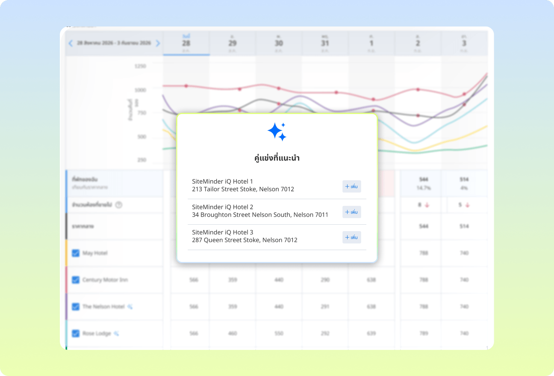Select the date 2 column header
Viewport: 554px width, 376px height.
point(418,43)
